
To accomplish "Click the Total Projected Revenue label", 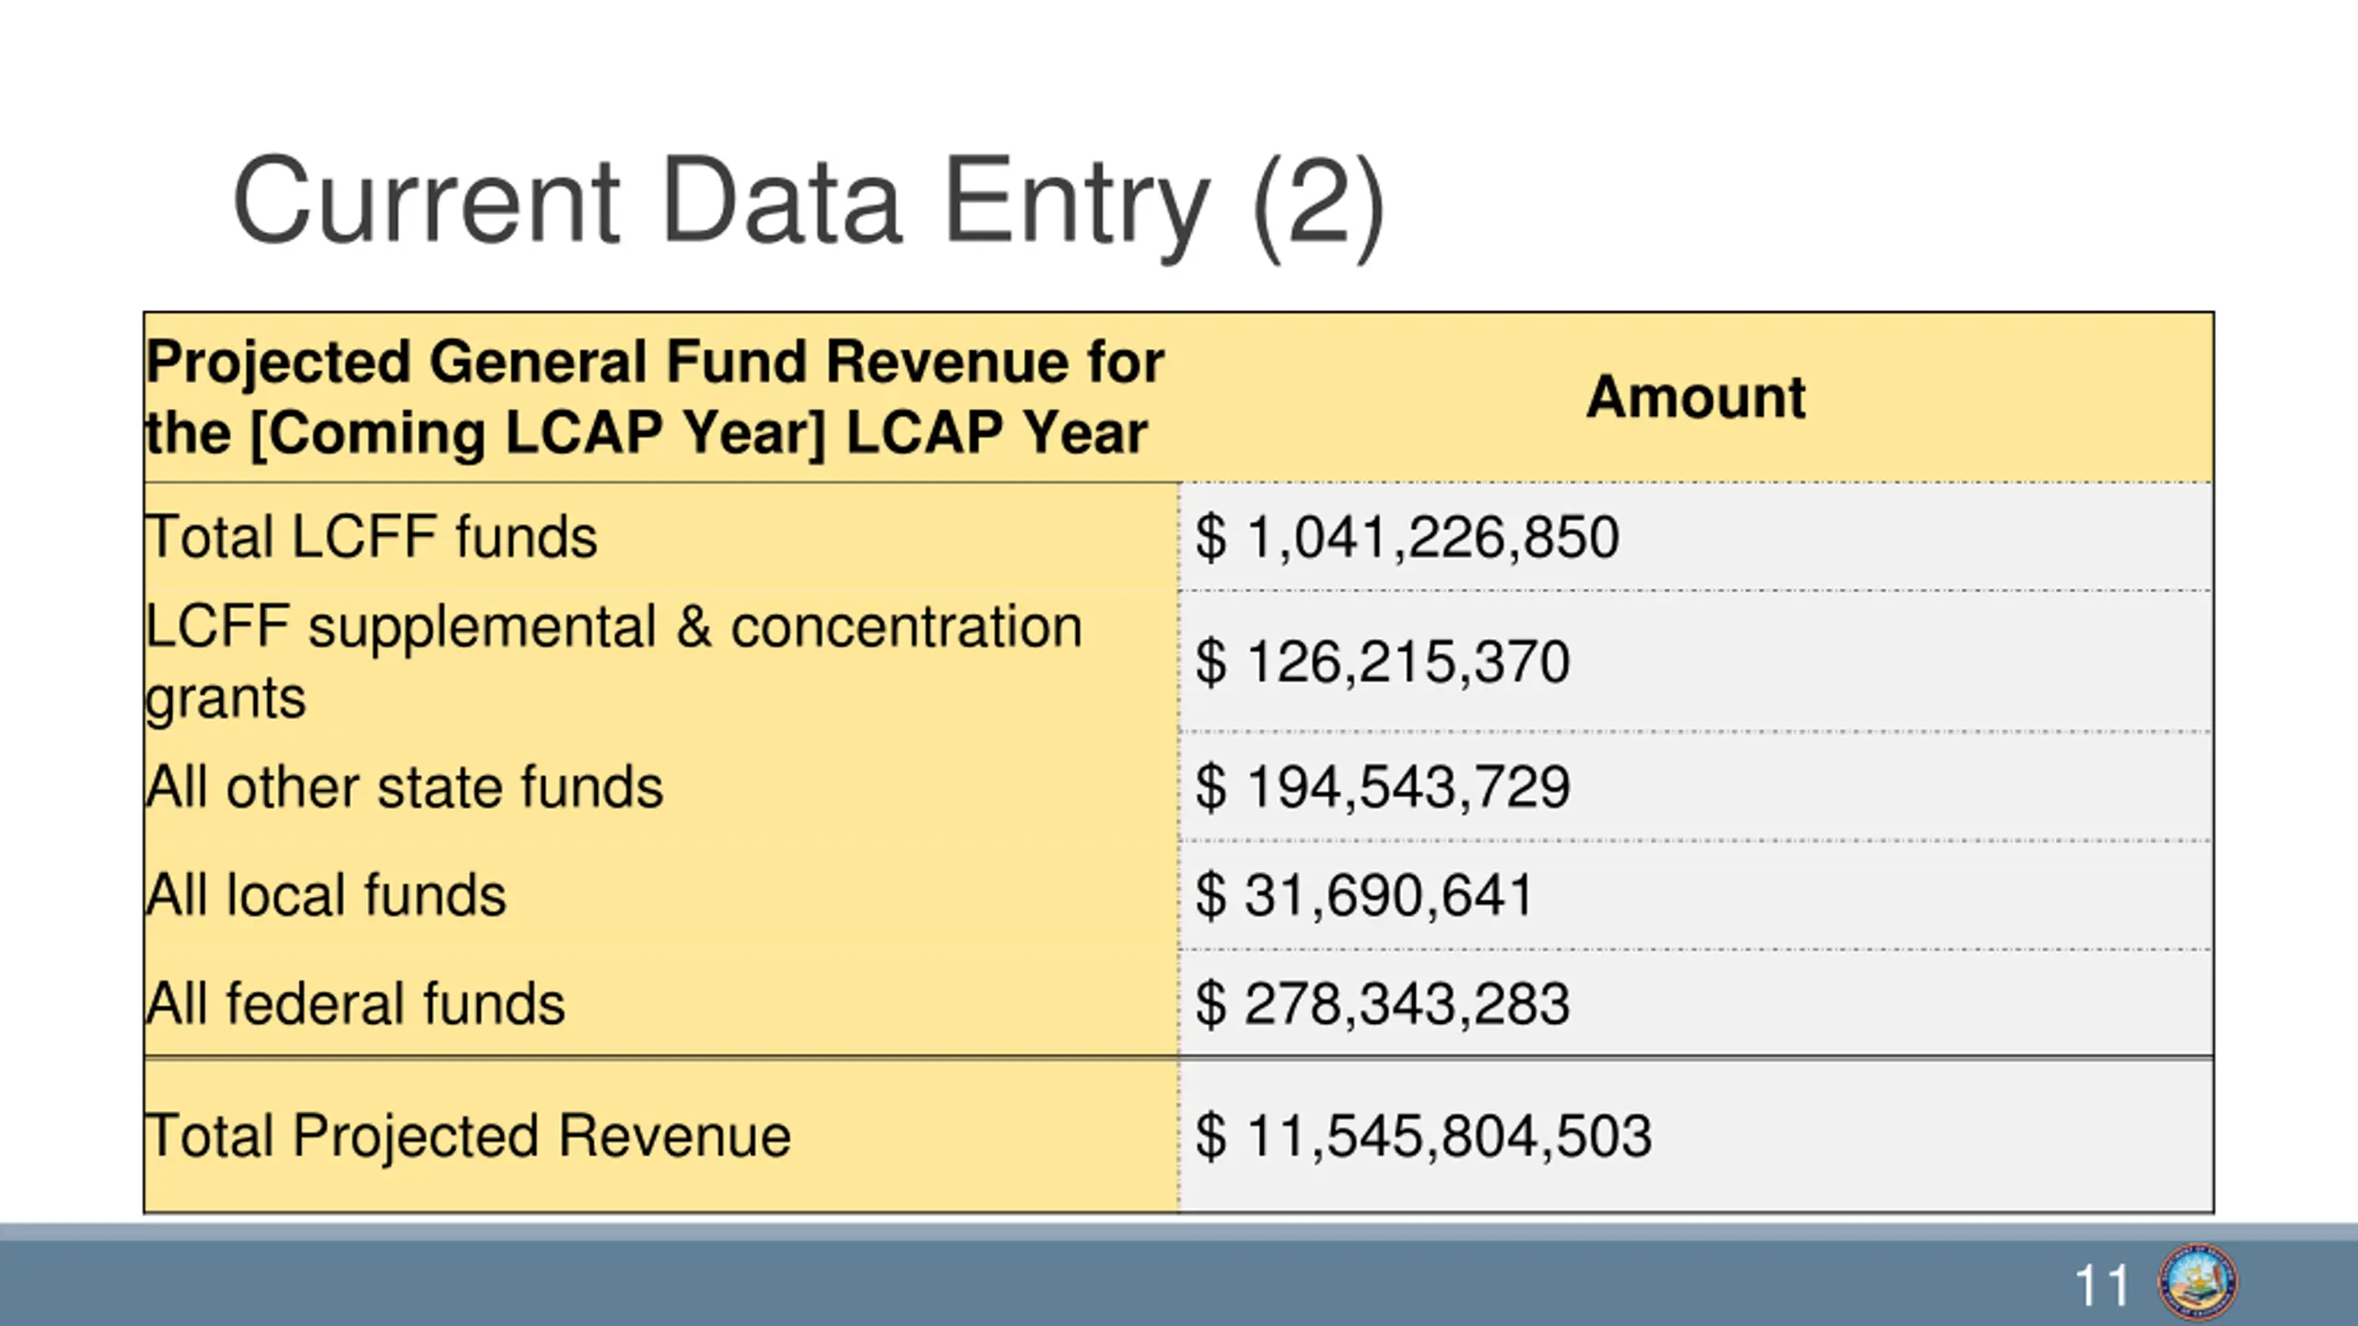I will pos(468,1136).
